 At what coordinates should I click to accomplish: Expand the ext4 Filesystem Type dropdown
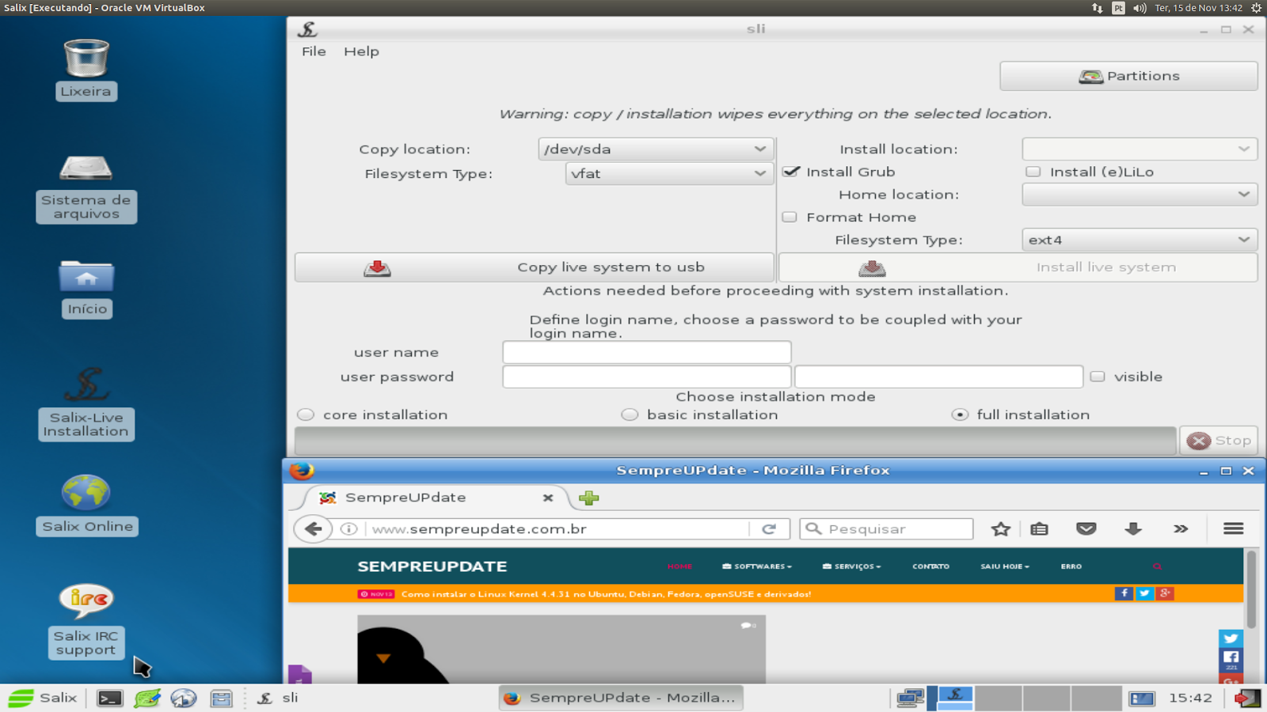[x=1140, y=240]
